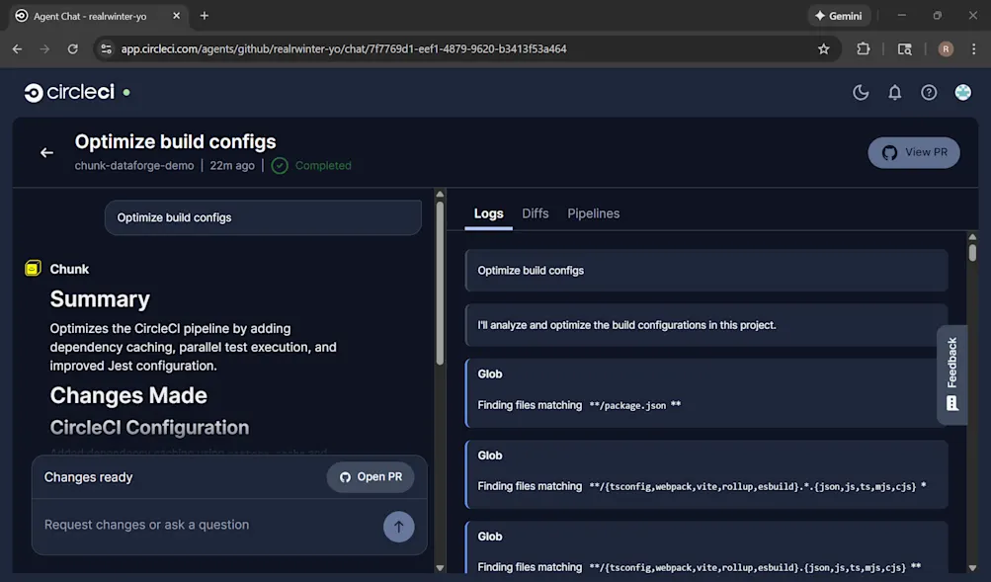
Task: Click the Completed status check icon
Action: tap(280, 166)
